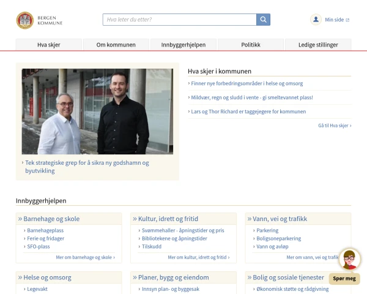367x294 pixels.
Task: Open the Boligsoneparkering link
Action: point(278,238)
